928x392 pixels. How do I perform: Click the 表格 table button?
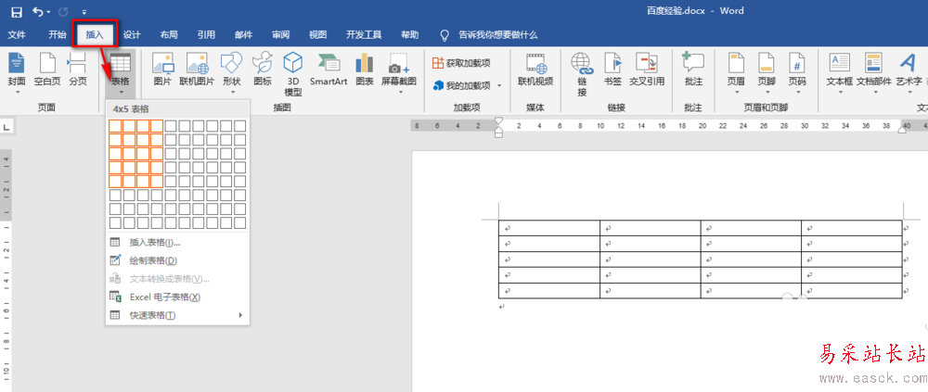tap(120, 73)
